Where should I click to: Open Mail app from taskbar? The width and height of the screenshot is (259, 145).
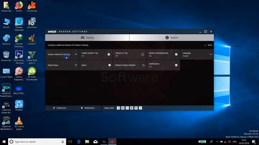click(x=96, y=142)
